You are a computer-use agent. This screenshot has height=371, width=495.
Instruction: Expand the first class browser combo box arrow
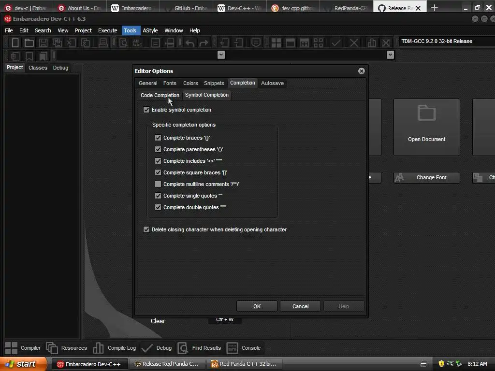(x=221, y=55)
